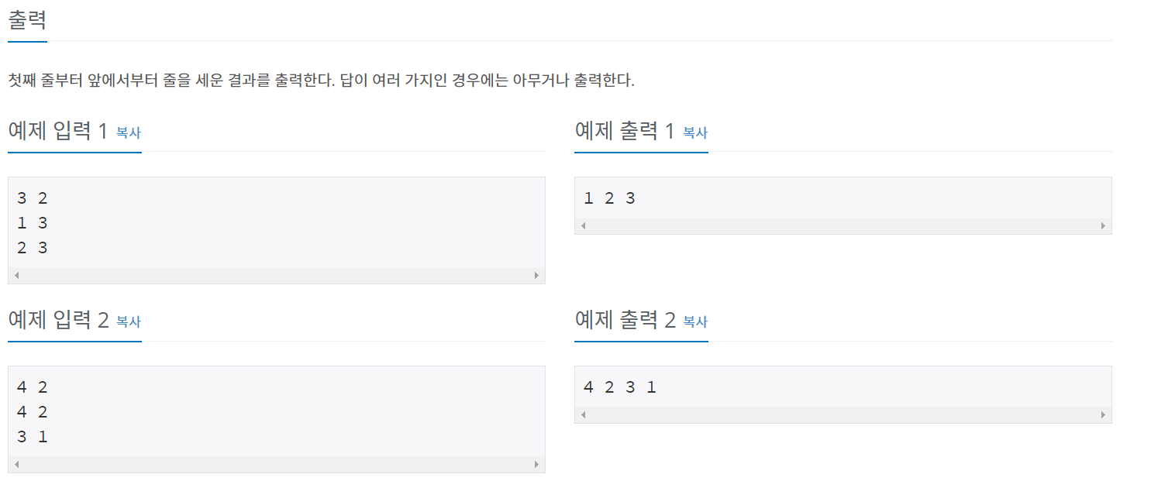1151x488 pixels.
Task: Click inside the 예제 입력 2 code box
Action: coord(276,412)
